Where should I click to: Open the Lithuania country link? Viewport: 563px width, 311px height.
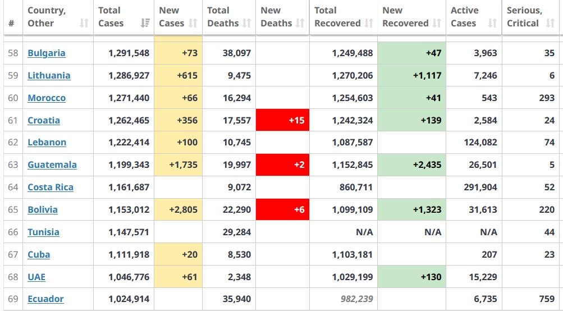[x=49, y=75]
